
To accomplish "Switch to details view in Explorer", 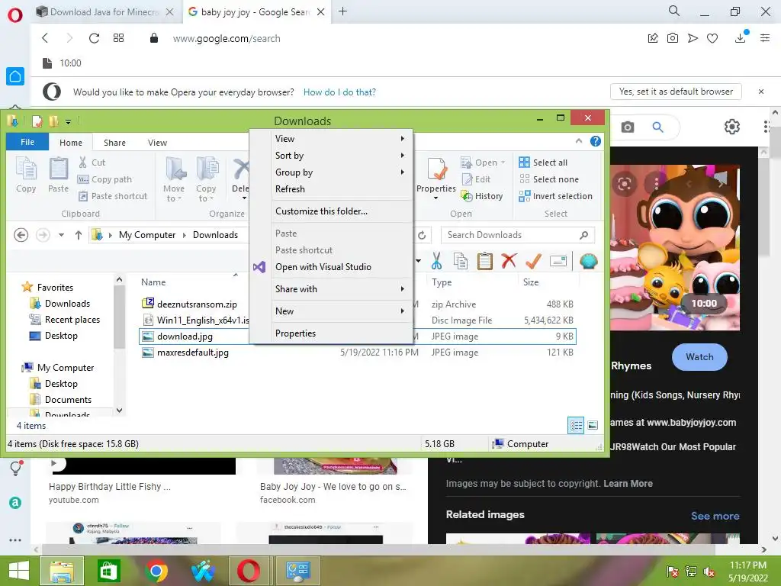I will pyautogui.click(x=576, y=425).
